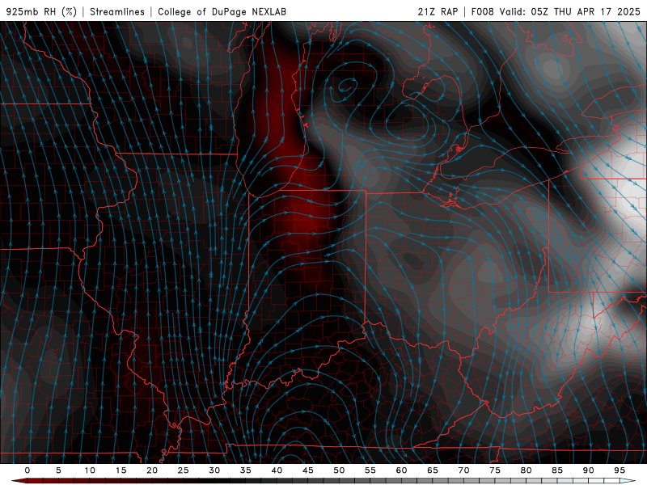Click the legend value "55"

(370, 470)
